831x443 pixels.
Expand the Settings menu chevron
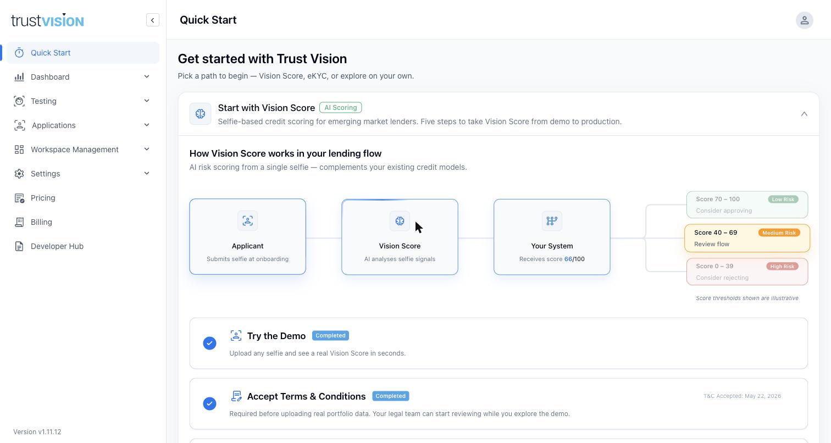pos(147,173)
